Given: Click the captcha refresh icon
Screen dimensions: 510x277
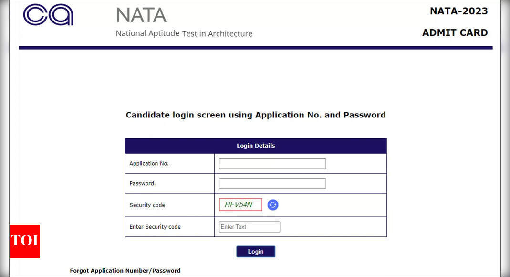Looking at the screenshot, I should 272,205.
